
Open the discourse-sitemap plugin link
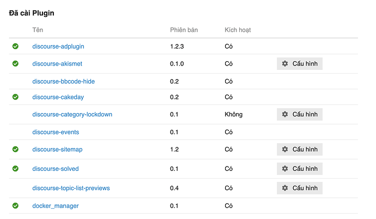coord(57,150)
